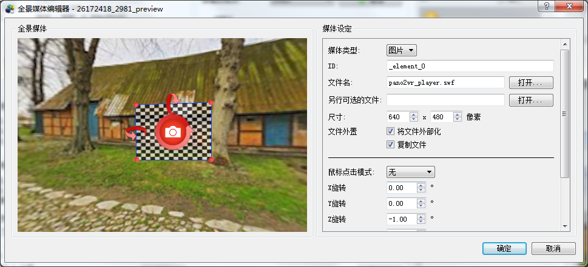Click the curved rotate arrow left of the camera

point(136,133)
